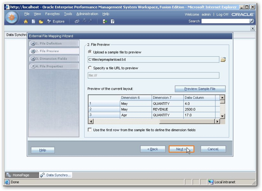
Task: Click the Next button
Action: [181, 149]
